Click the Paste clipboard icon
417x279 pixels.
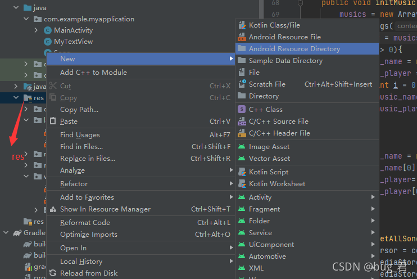pyautogui.click(x=53, y=121)
